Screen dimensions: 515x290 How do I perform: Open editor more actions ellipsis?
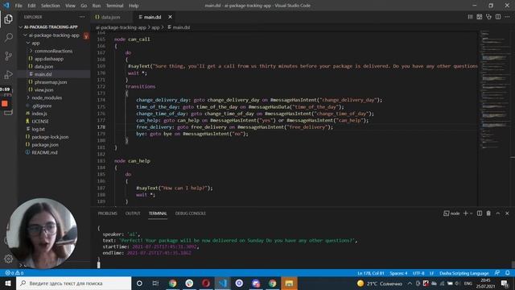tap(507, 17)
